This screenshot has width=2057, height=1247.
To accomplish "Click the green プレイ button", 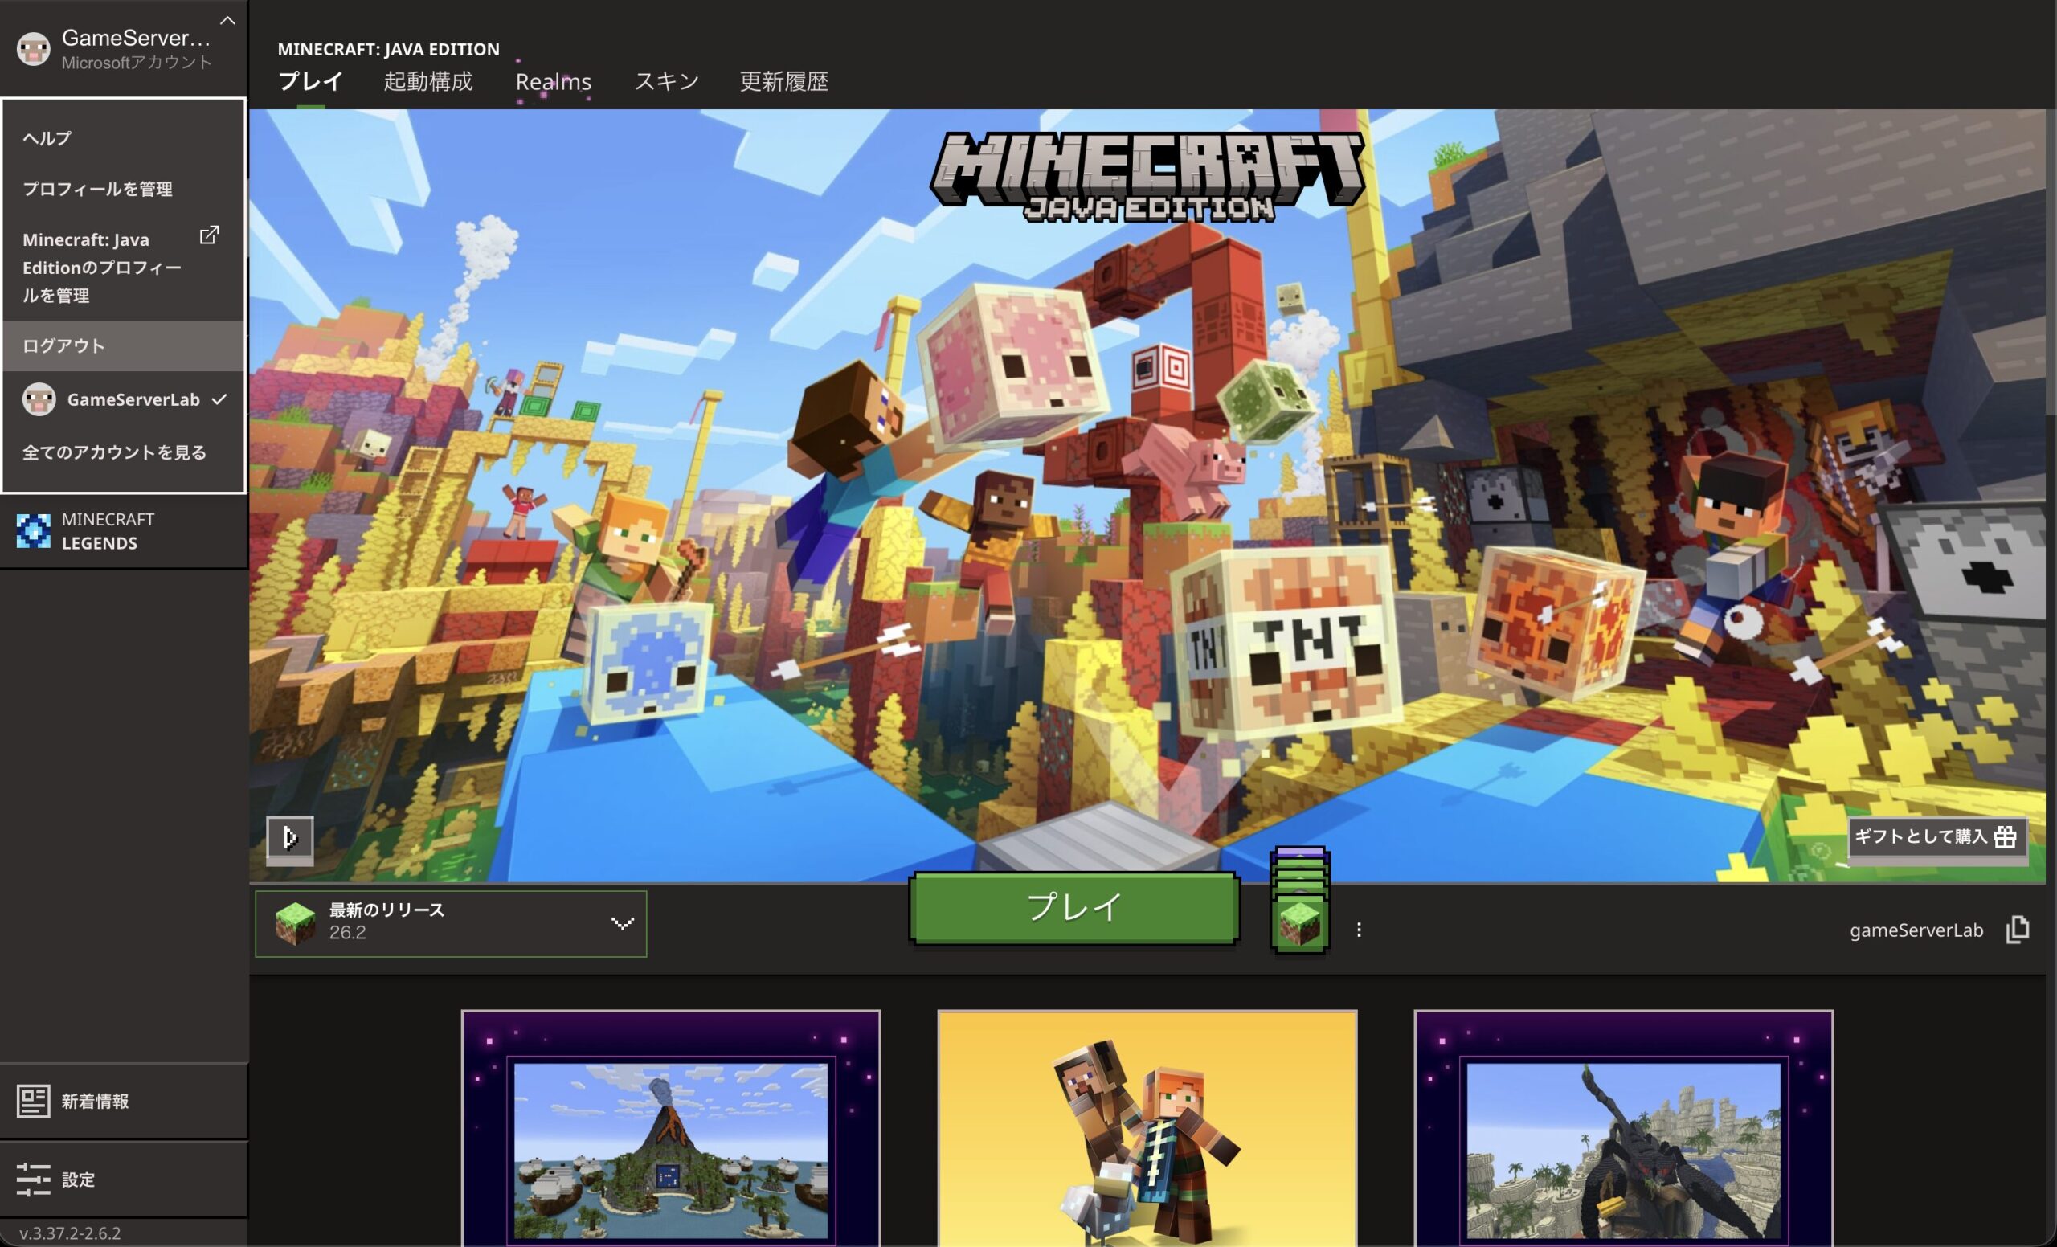I will pyautogui.click(x=1074, y=908).
